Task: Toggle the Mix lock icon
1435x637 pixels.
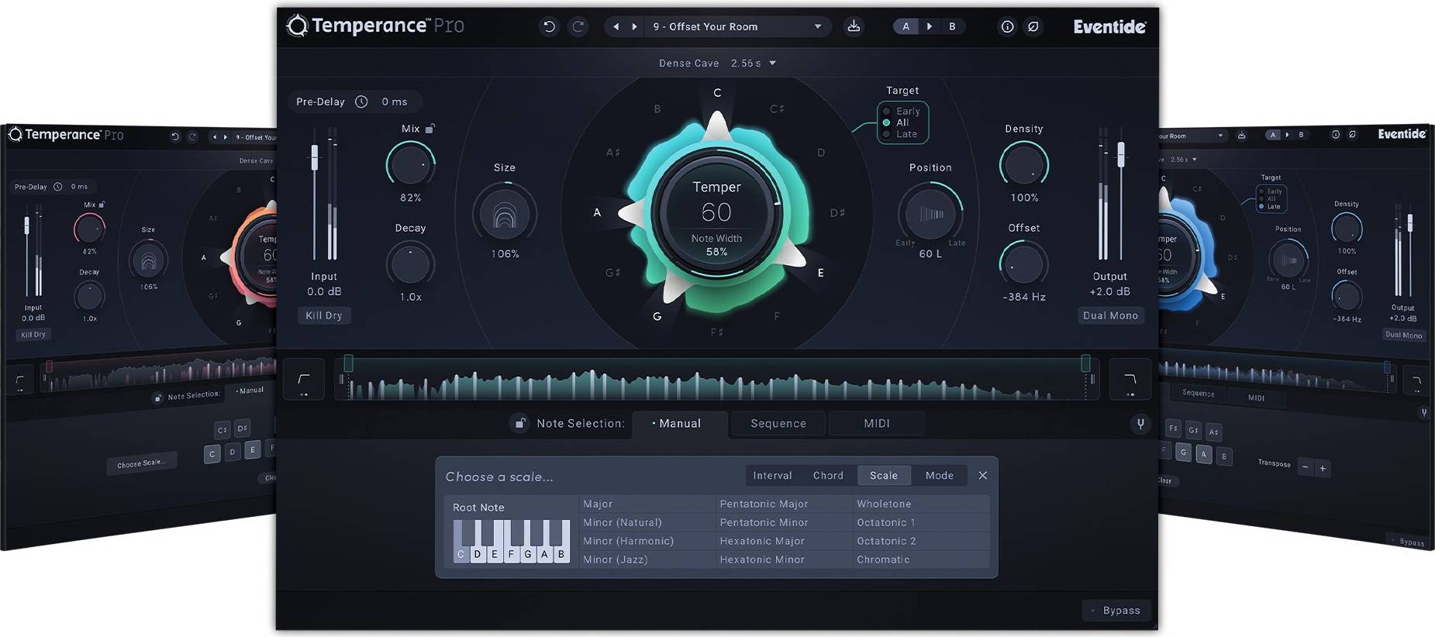Action: point(430,129)
